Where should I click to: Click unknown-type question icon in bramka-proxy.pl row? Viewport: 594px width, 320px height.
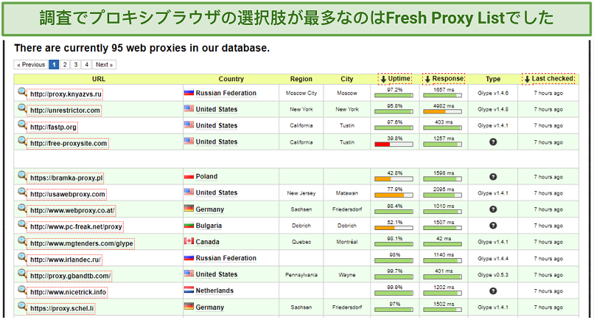coord(493,177)
